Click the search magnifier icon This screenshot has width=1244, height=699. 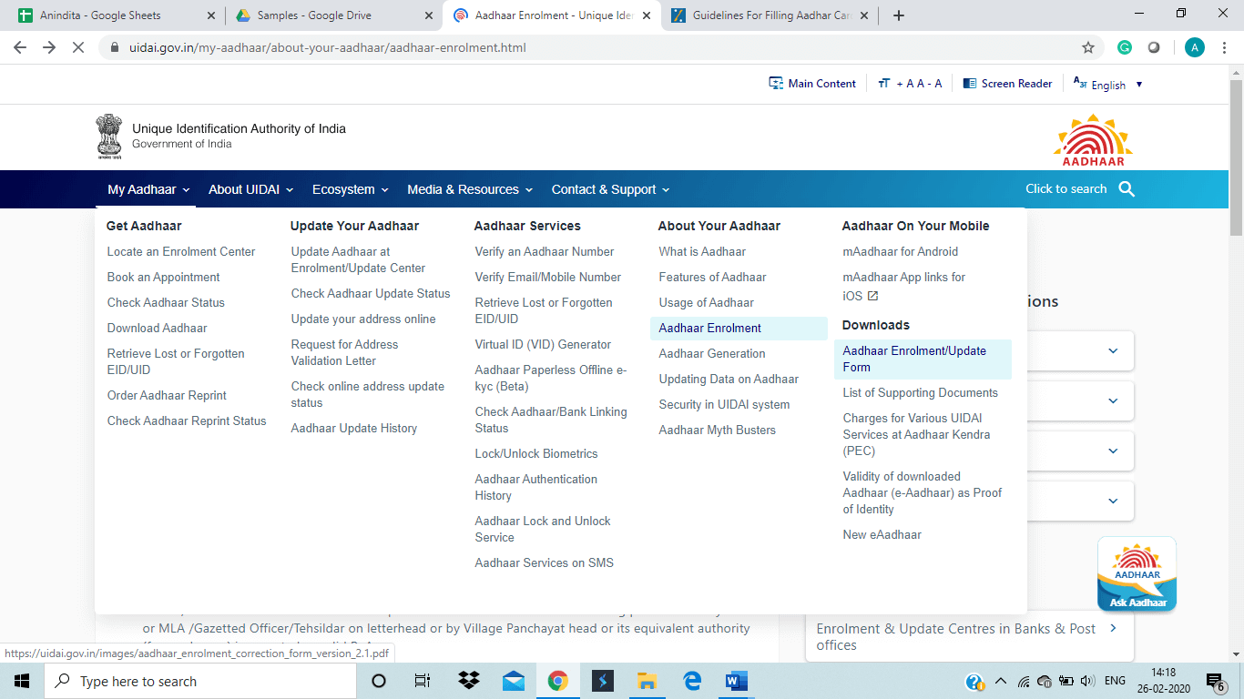1127,189
